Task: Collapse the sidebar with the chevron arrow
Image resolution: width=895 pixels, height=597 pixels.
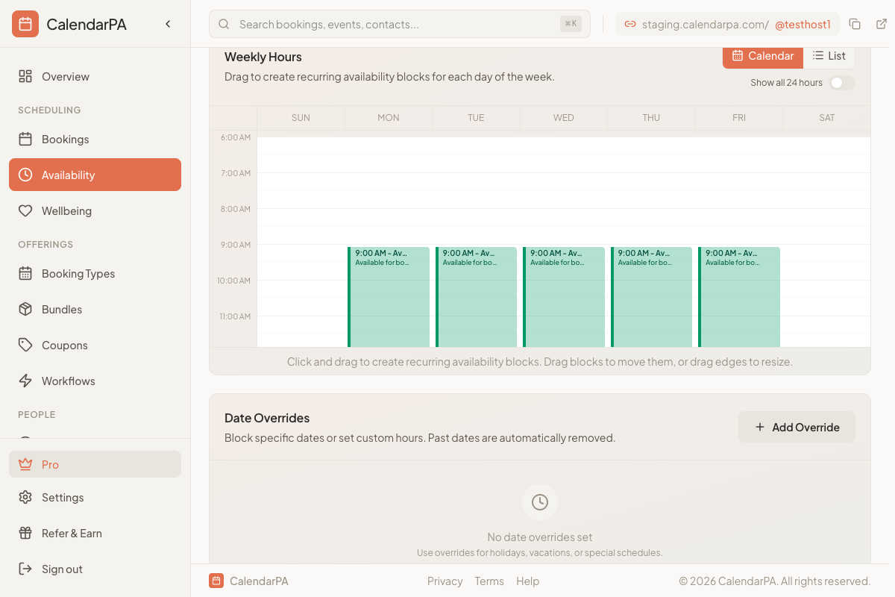Action: pos(167,23)
